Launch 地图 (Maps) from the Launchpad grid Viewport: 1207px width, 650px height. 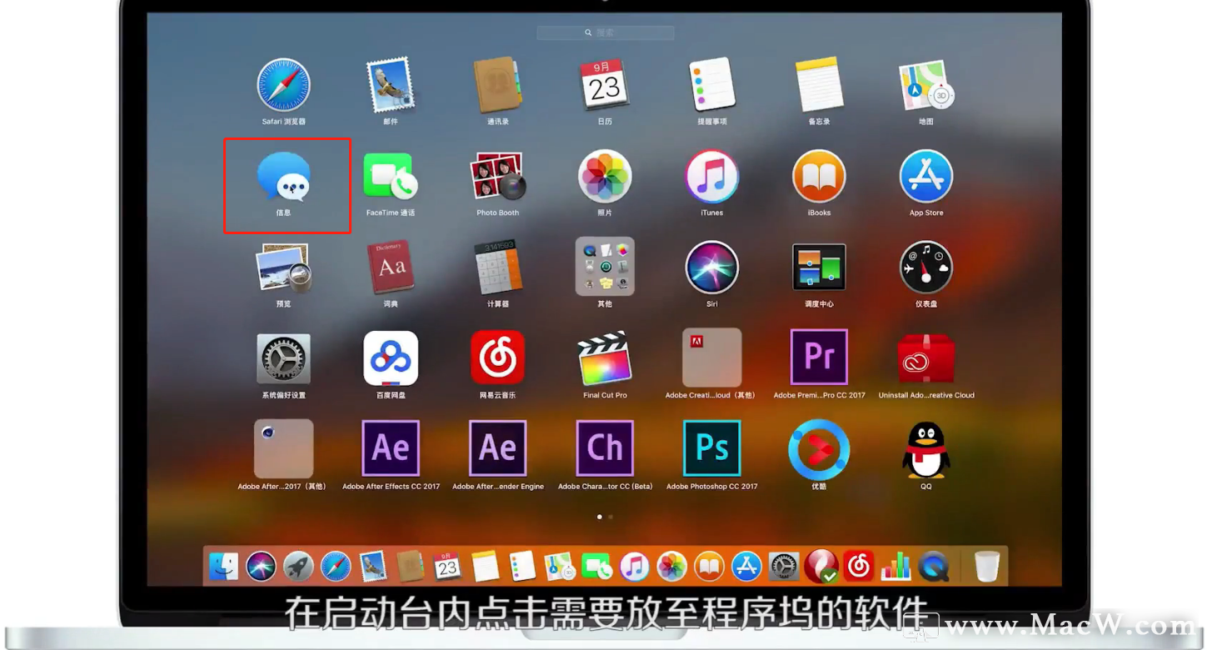coord(926,84)
